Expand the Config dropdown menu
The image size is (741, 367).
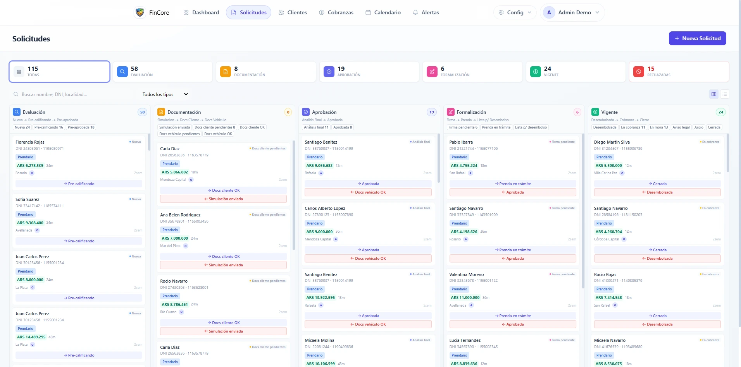(x=515, y=12)
